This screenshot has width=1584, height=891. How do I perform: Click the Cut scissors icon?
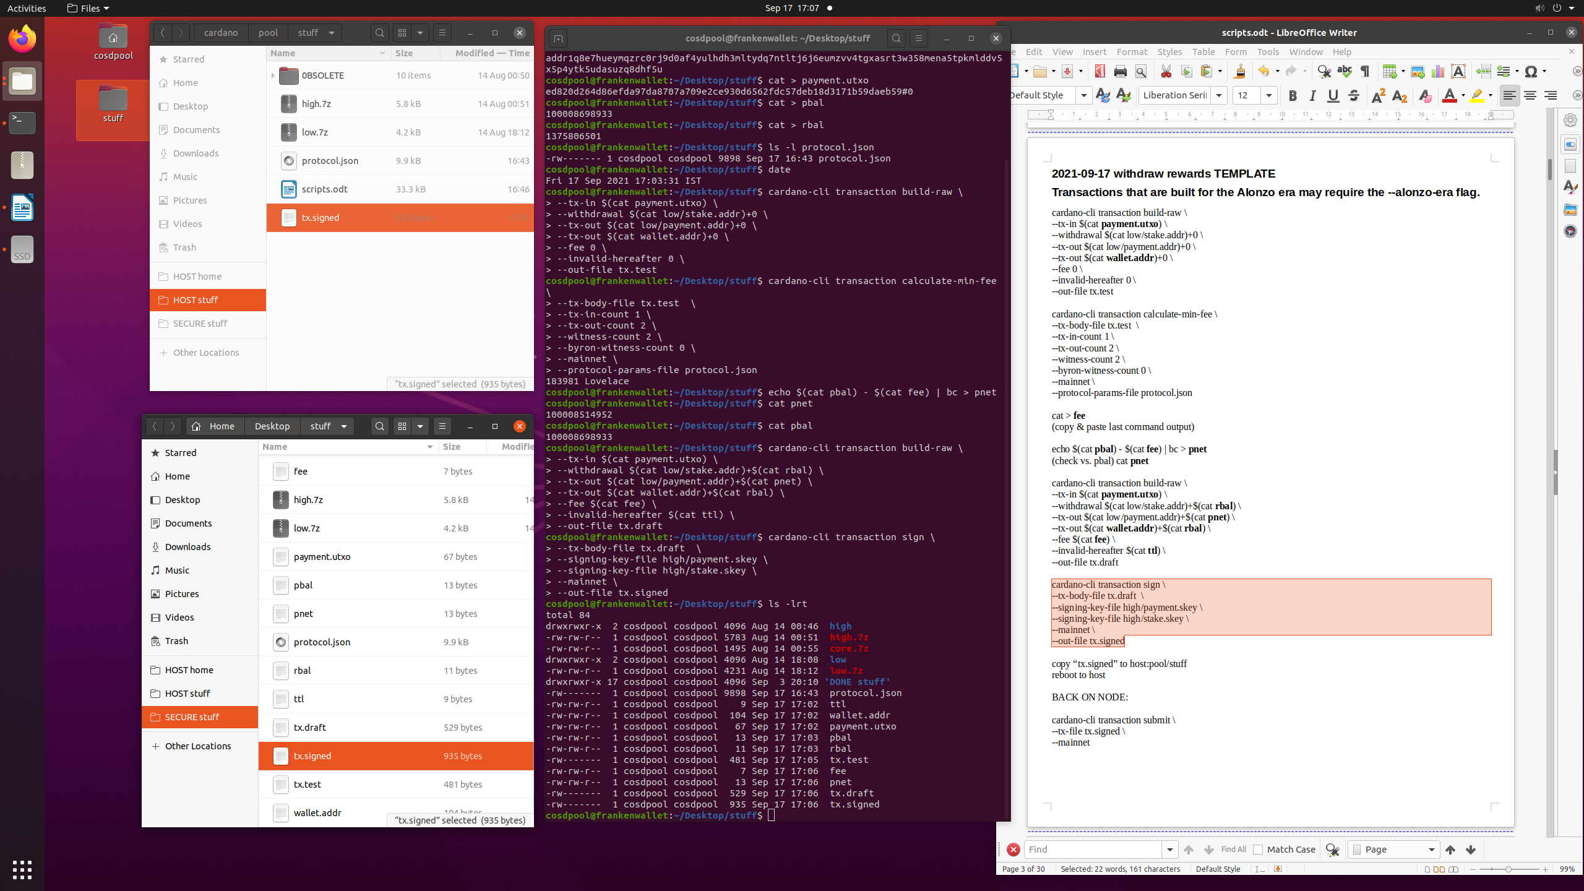pyautogui.click(x=1166, y=71)
